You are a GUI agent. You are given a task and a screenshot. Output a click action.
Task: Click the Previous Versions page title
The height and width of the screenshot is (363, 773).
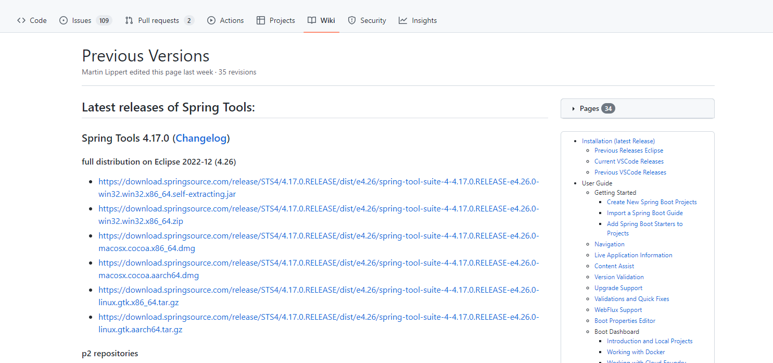pyautogui.click(x=146, y=56)
